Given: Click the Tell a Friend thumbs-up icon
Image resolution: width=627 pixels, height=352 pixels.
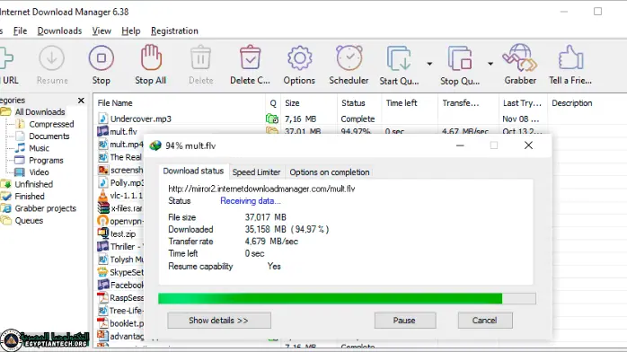Looking at the screenshot, I should point(570,58).
